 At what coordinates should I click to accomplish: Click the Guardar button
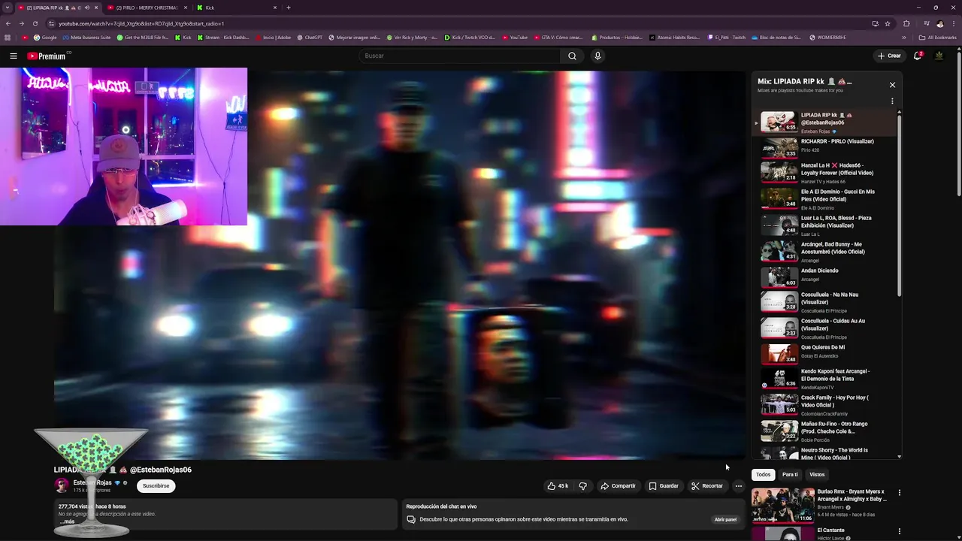point(664,486)
